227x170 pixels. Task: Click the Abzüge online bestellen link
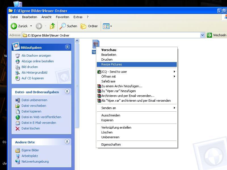point(38,61)
